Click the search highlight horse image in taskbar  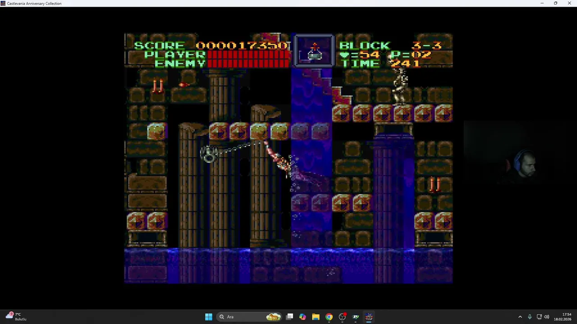[273, 317]
